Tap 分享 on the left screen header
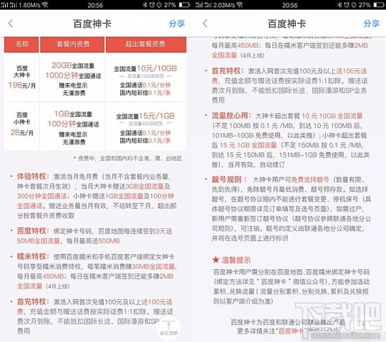Screen dimensions: 386x342 [177, 23]
